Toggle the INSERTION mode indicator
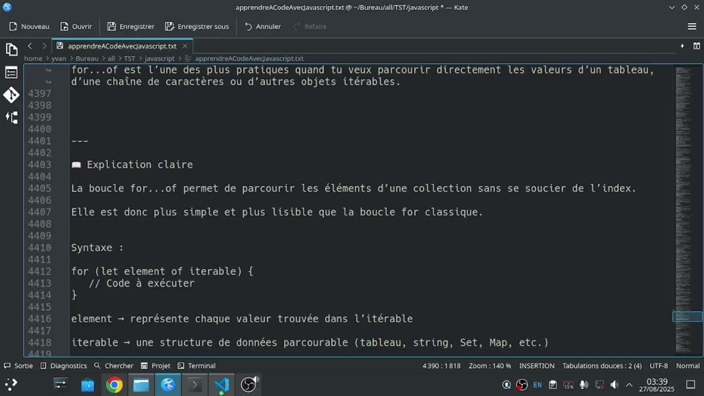The width and height of the screenshot is (704, 396). 537,366
